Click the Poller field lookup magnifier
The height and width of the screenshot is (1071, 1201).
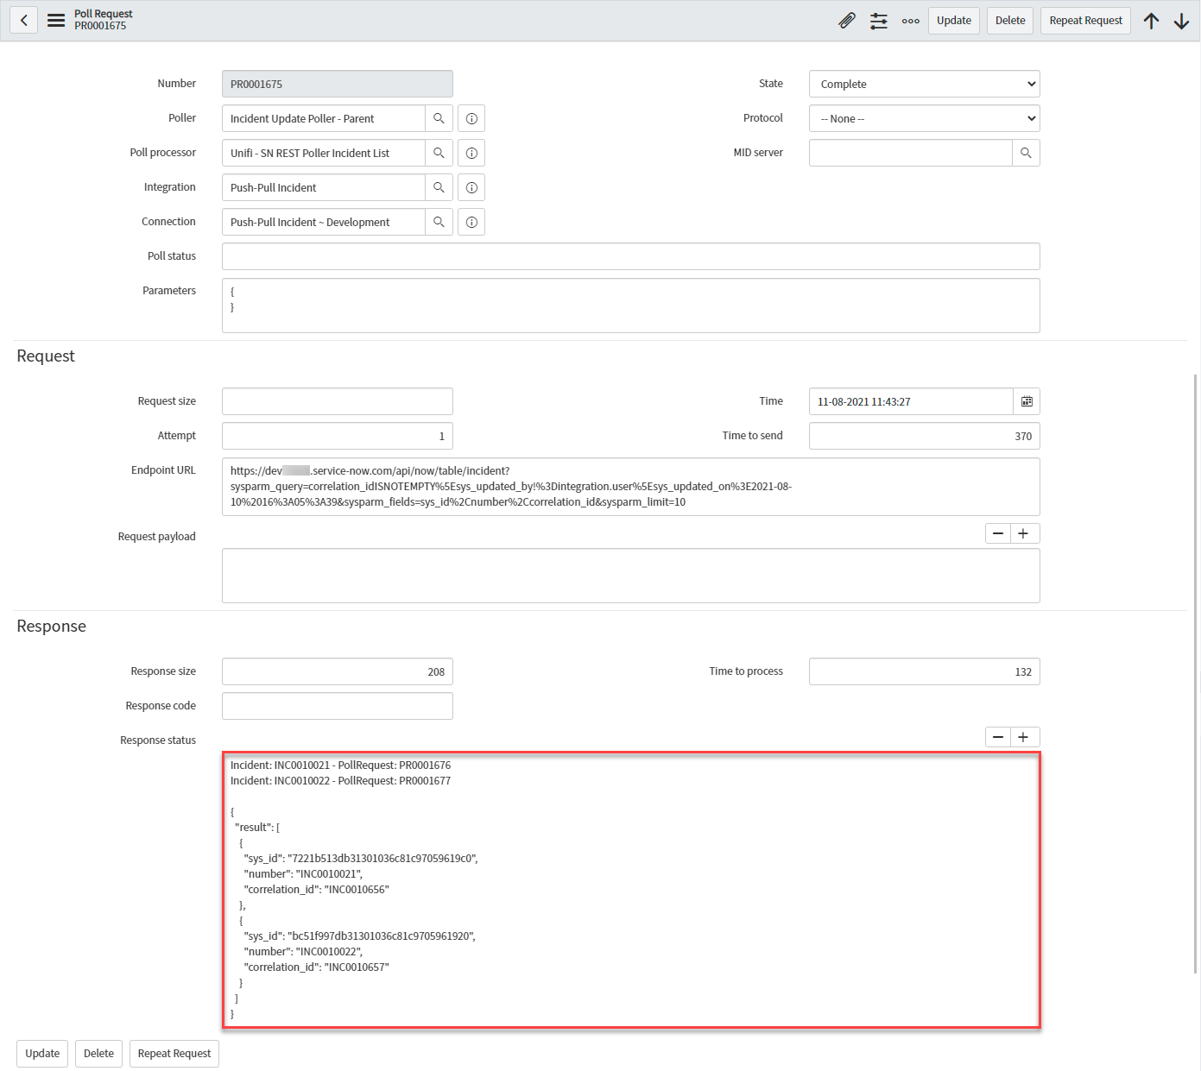439,118
